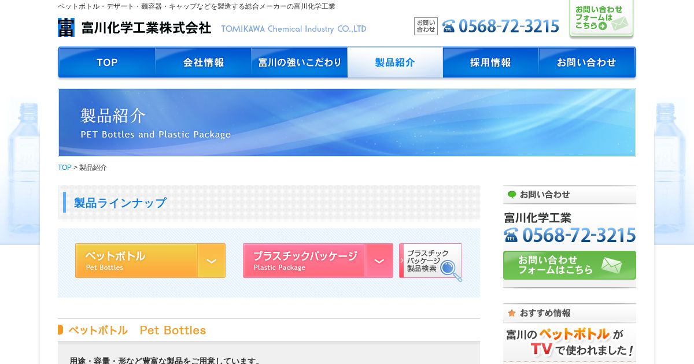
Task: Click the 製品ラインナップ heading
Action: [x=120, y=203]
